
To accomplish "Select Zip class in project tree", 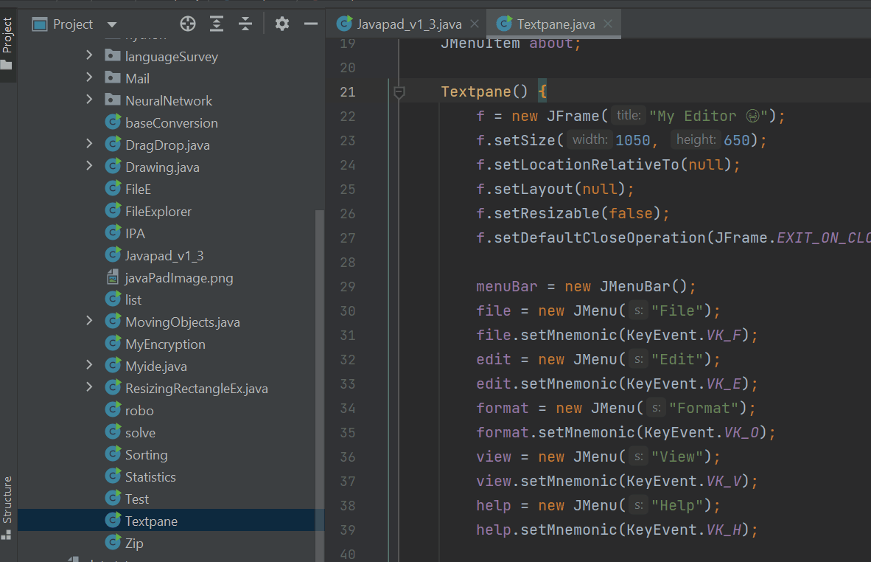I will click(134, 544).
